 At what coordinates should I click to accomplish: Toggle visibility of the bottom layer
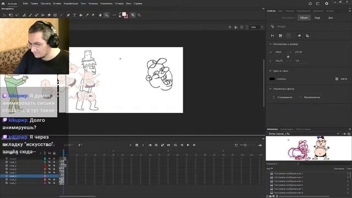[50, 183]
